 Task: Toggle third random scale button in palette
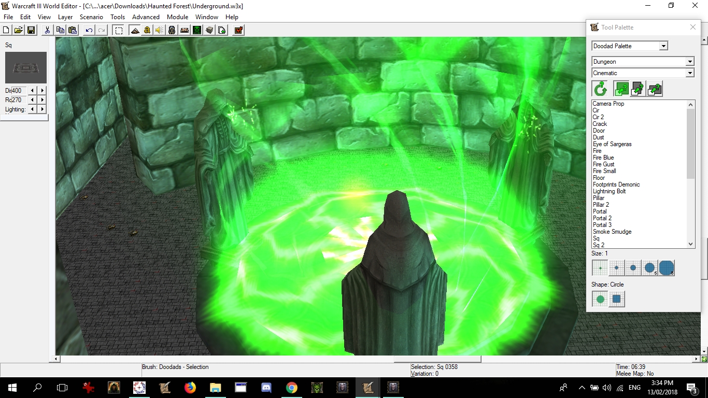655,89
